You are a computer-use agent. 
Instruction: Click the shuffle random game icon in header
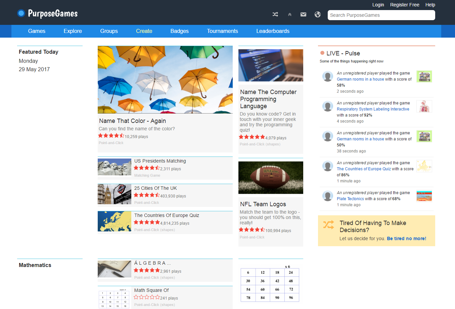point(275,14)
